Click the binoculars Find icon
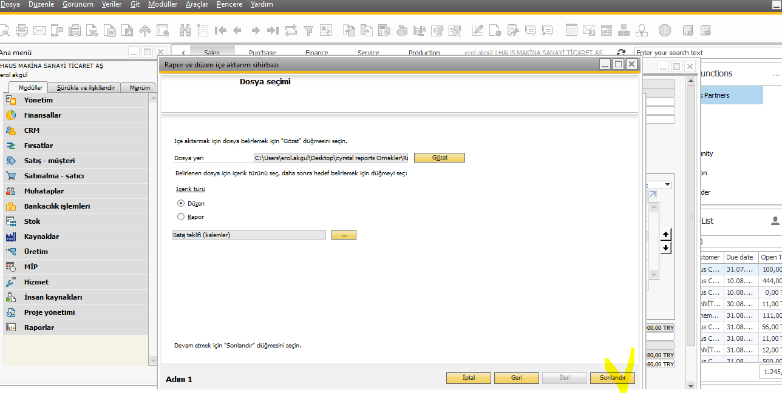The image size is (782, 393). tap(185, 30)
